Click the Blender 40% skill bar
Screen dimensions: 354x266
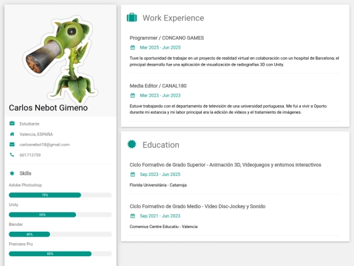60,234
